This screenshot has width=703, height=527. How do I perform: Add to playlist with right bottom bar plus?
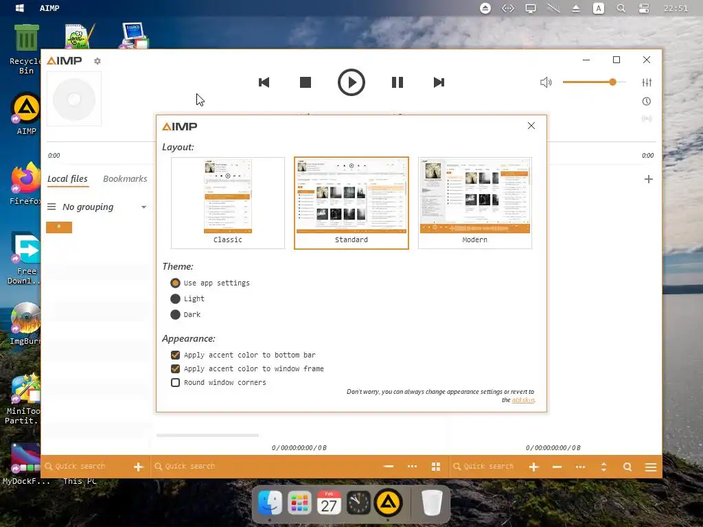coord(533,467)
